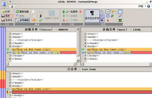This screenshot has height=98, width=152.
Task: Click the copy icon in the edit group
Action: [33, 12]
